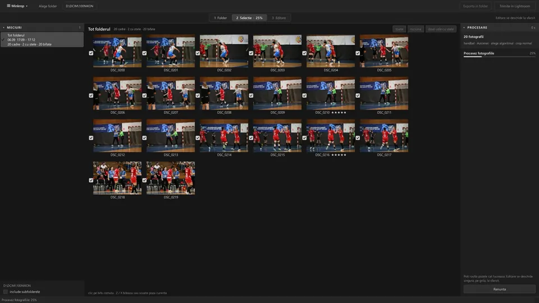Click the toate filter button
This screenshot has height=303, width=539.
pyautogui.click(x=399, y=29)
